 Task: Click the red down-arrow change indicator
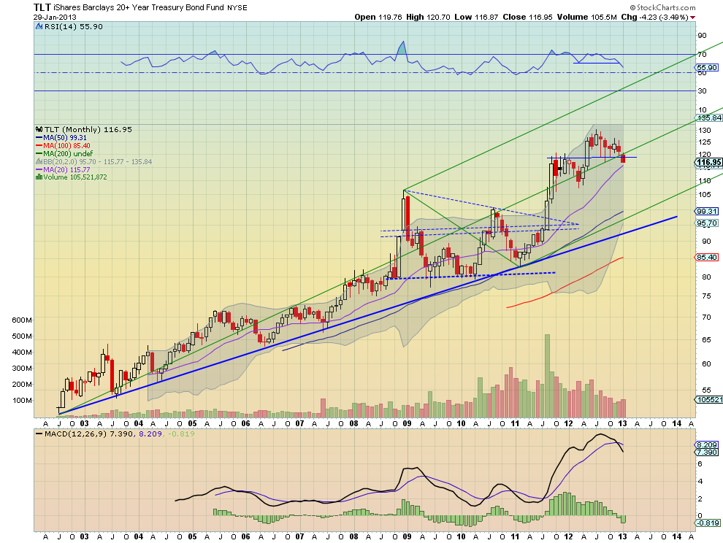click(x=692, y=17)
